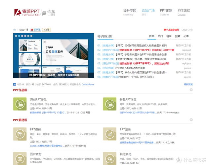Switch to the 新贴 ranking tab

click(152, 36)
